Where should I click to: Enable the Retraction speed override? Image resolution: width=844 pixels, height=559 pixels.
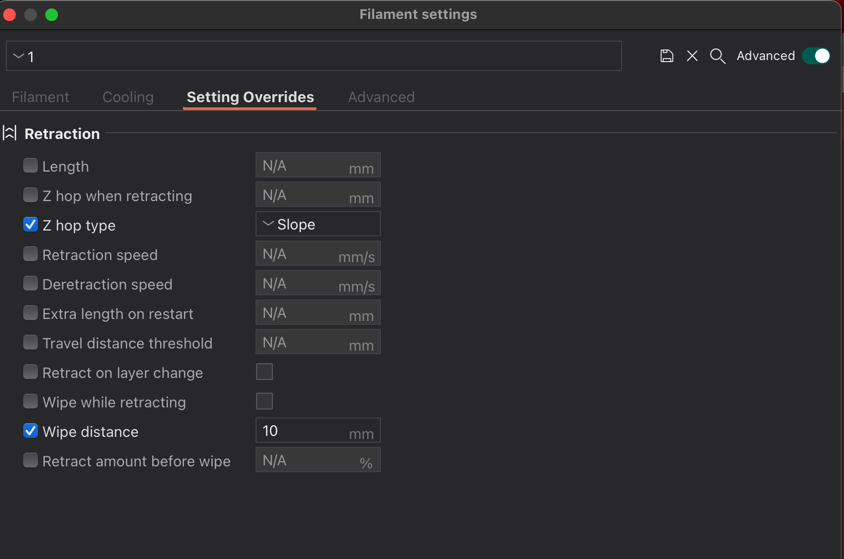tap(31, 253)
